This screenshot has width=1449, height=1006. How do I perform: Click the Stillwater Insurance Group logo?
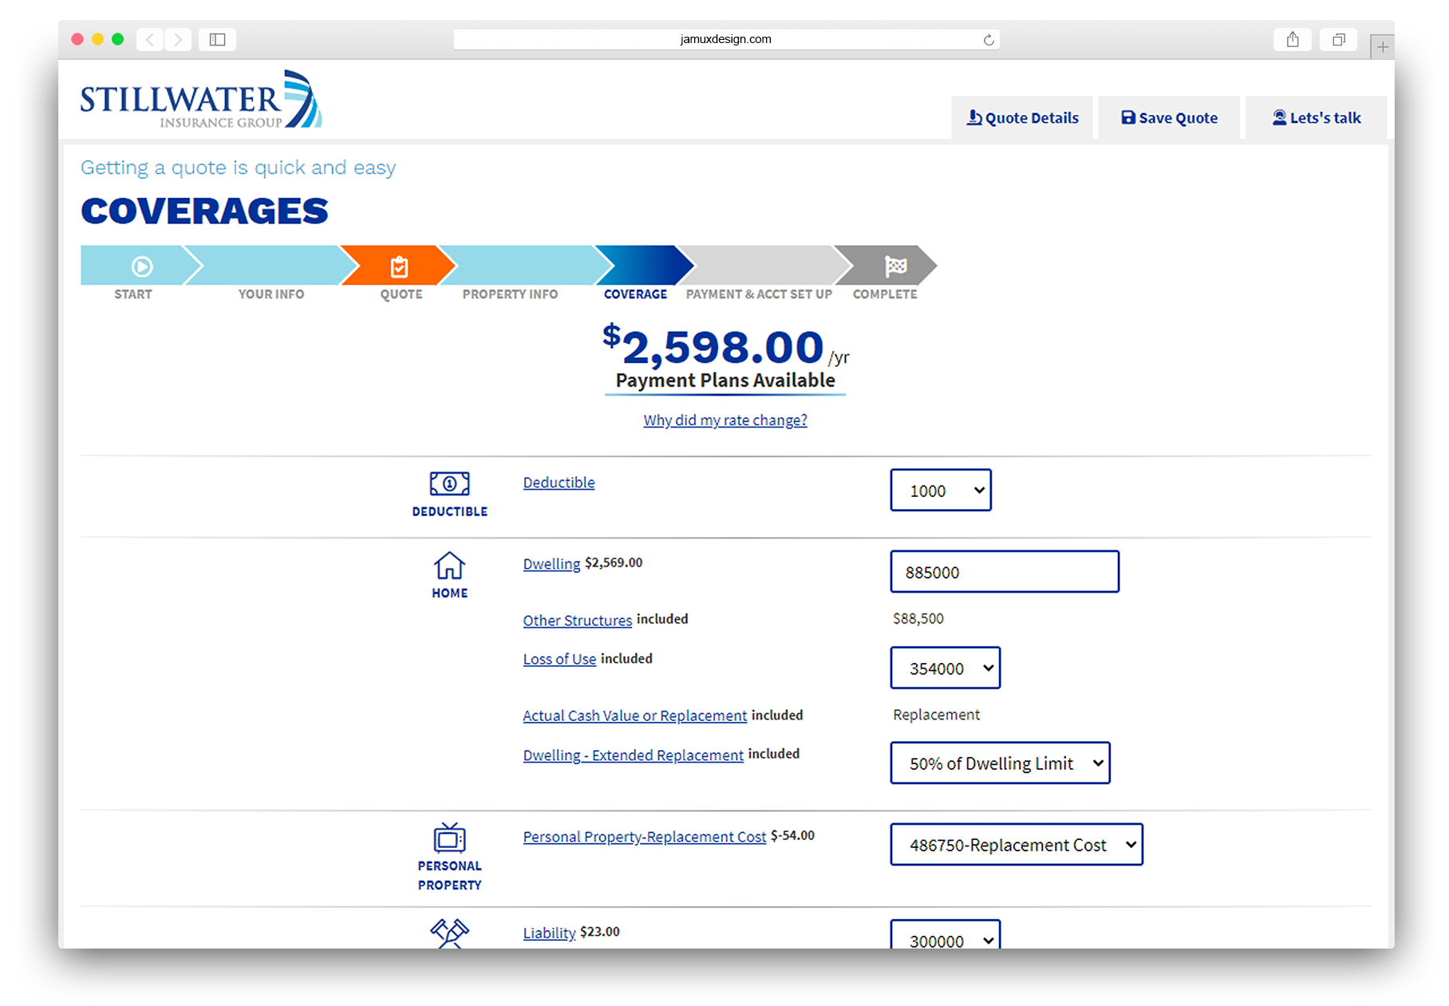point(201,100)
